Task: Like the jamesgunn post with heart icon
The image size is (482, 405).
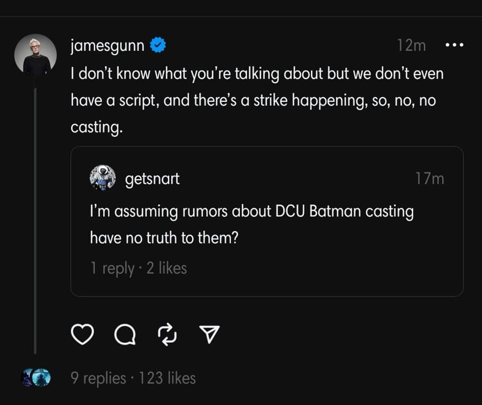Action: coord(81,334)
